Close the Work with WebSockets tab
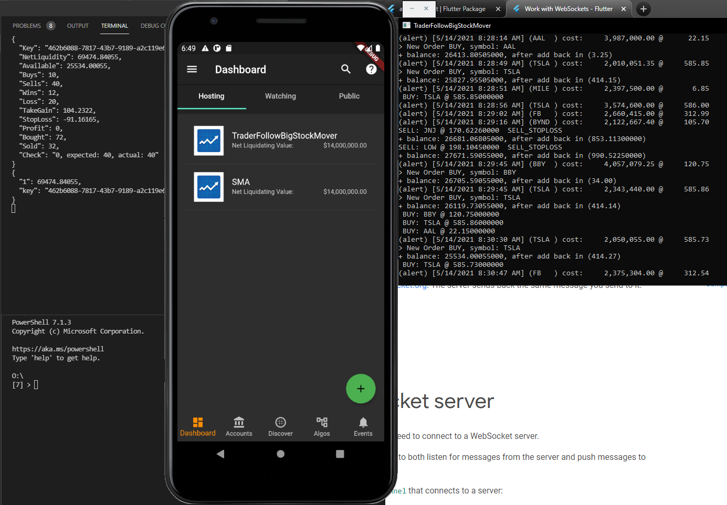Screen dimensions: 727x505 click(x=624, y=9)
